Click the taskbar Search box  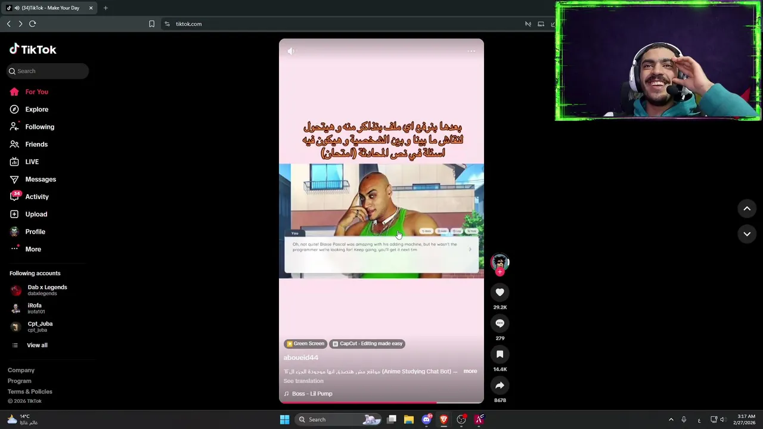click(x=339, y=419)
